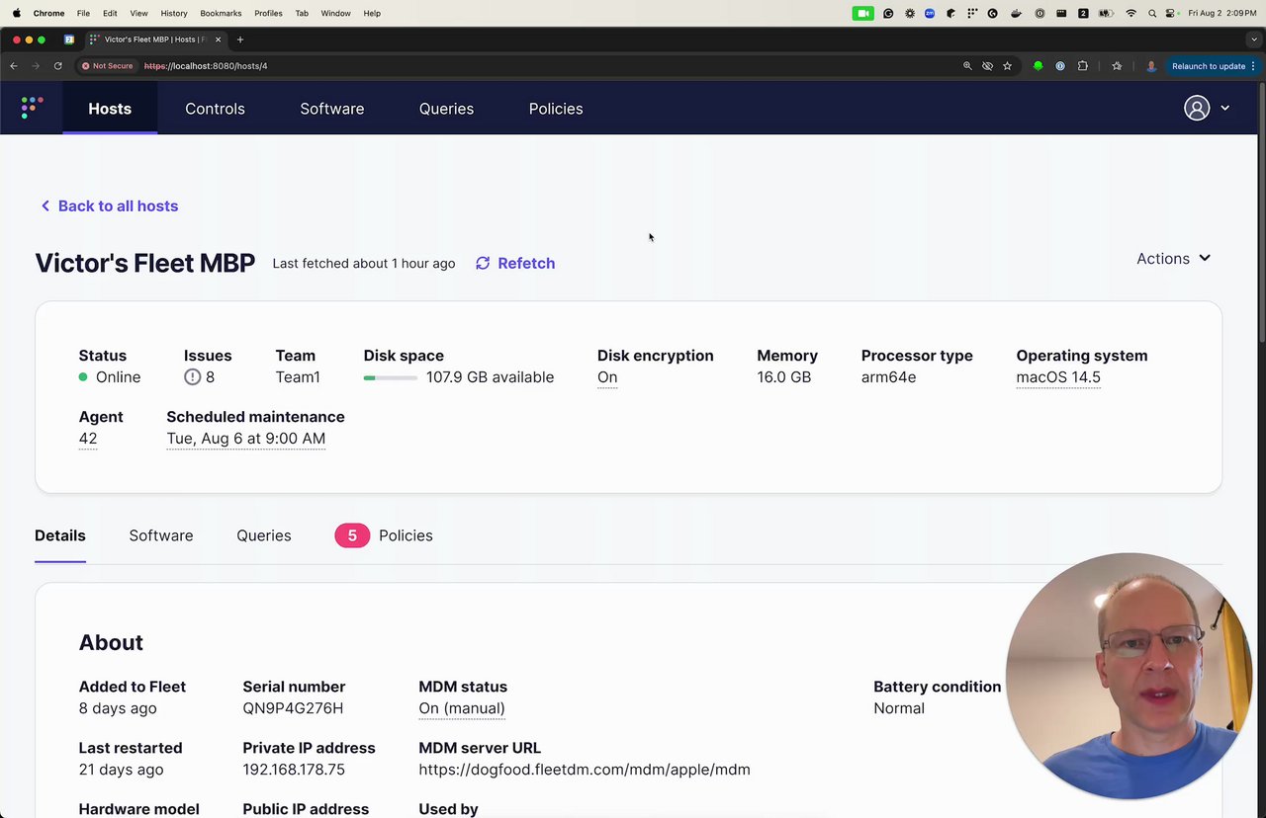The width and height of the screenshot is (1266, 818).
Task: Click serial number QN9P4G276H
Action: pyautogui.click(x=293, y=708)
